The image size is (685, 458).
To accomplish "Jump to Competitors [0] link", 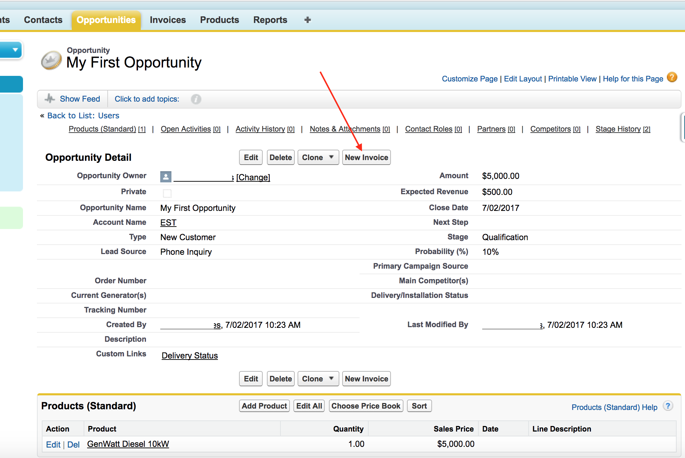I will (555, 129).
